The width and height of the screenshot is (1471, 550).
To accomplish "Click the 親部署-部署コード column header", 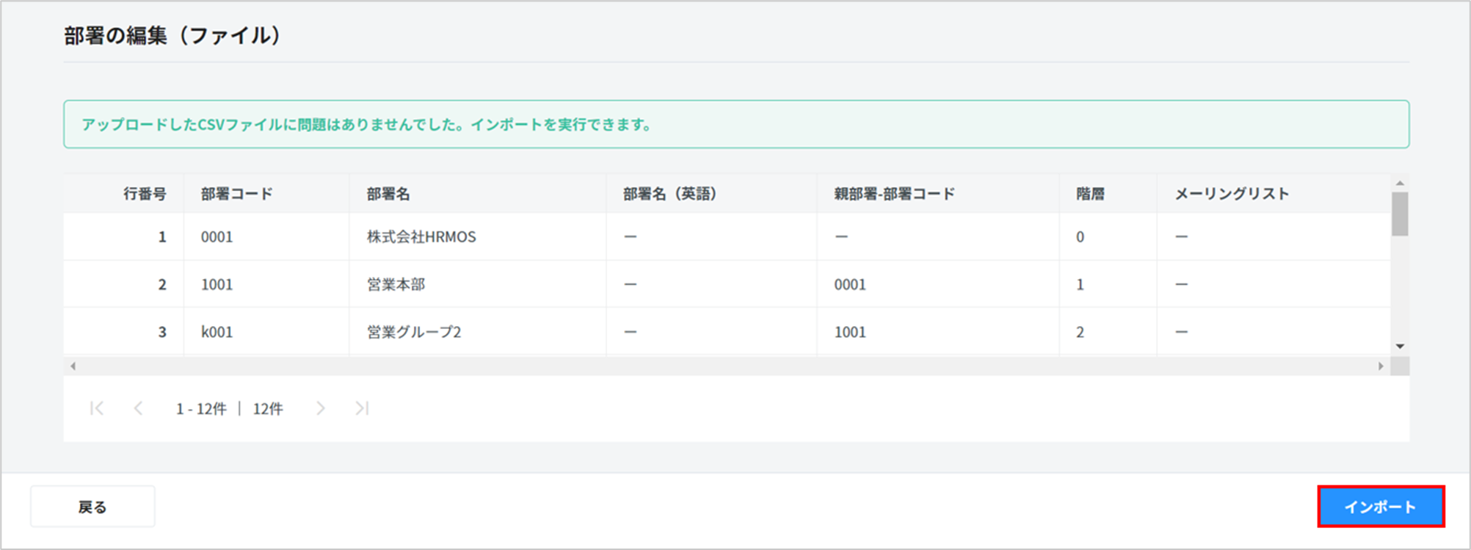I will [894, 194].
